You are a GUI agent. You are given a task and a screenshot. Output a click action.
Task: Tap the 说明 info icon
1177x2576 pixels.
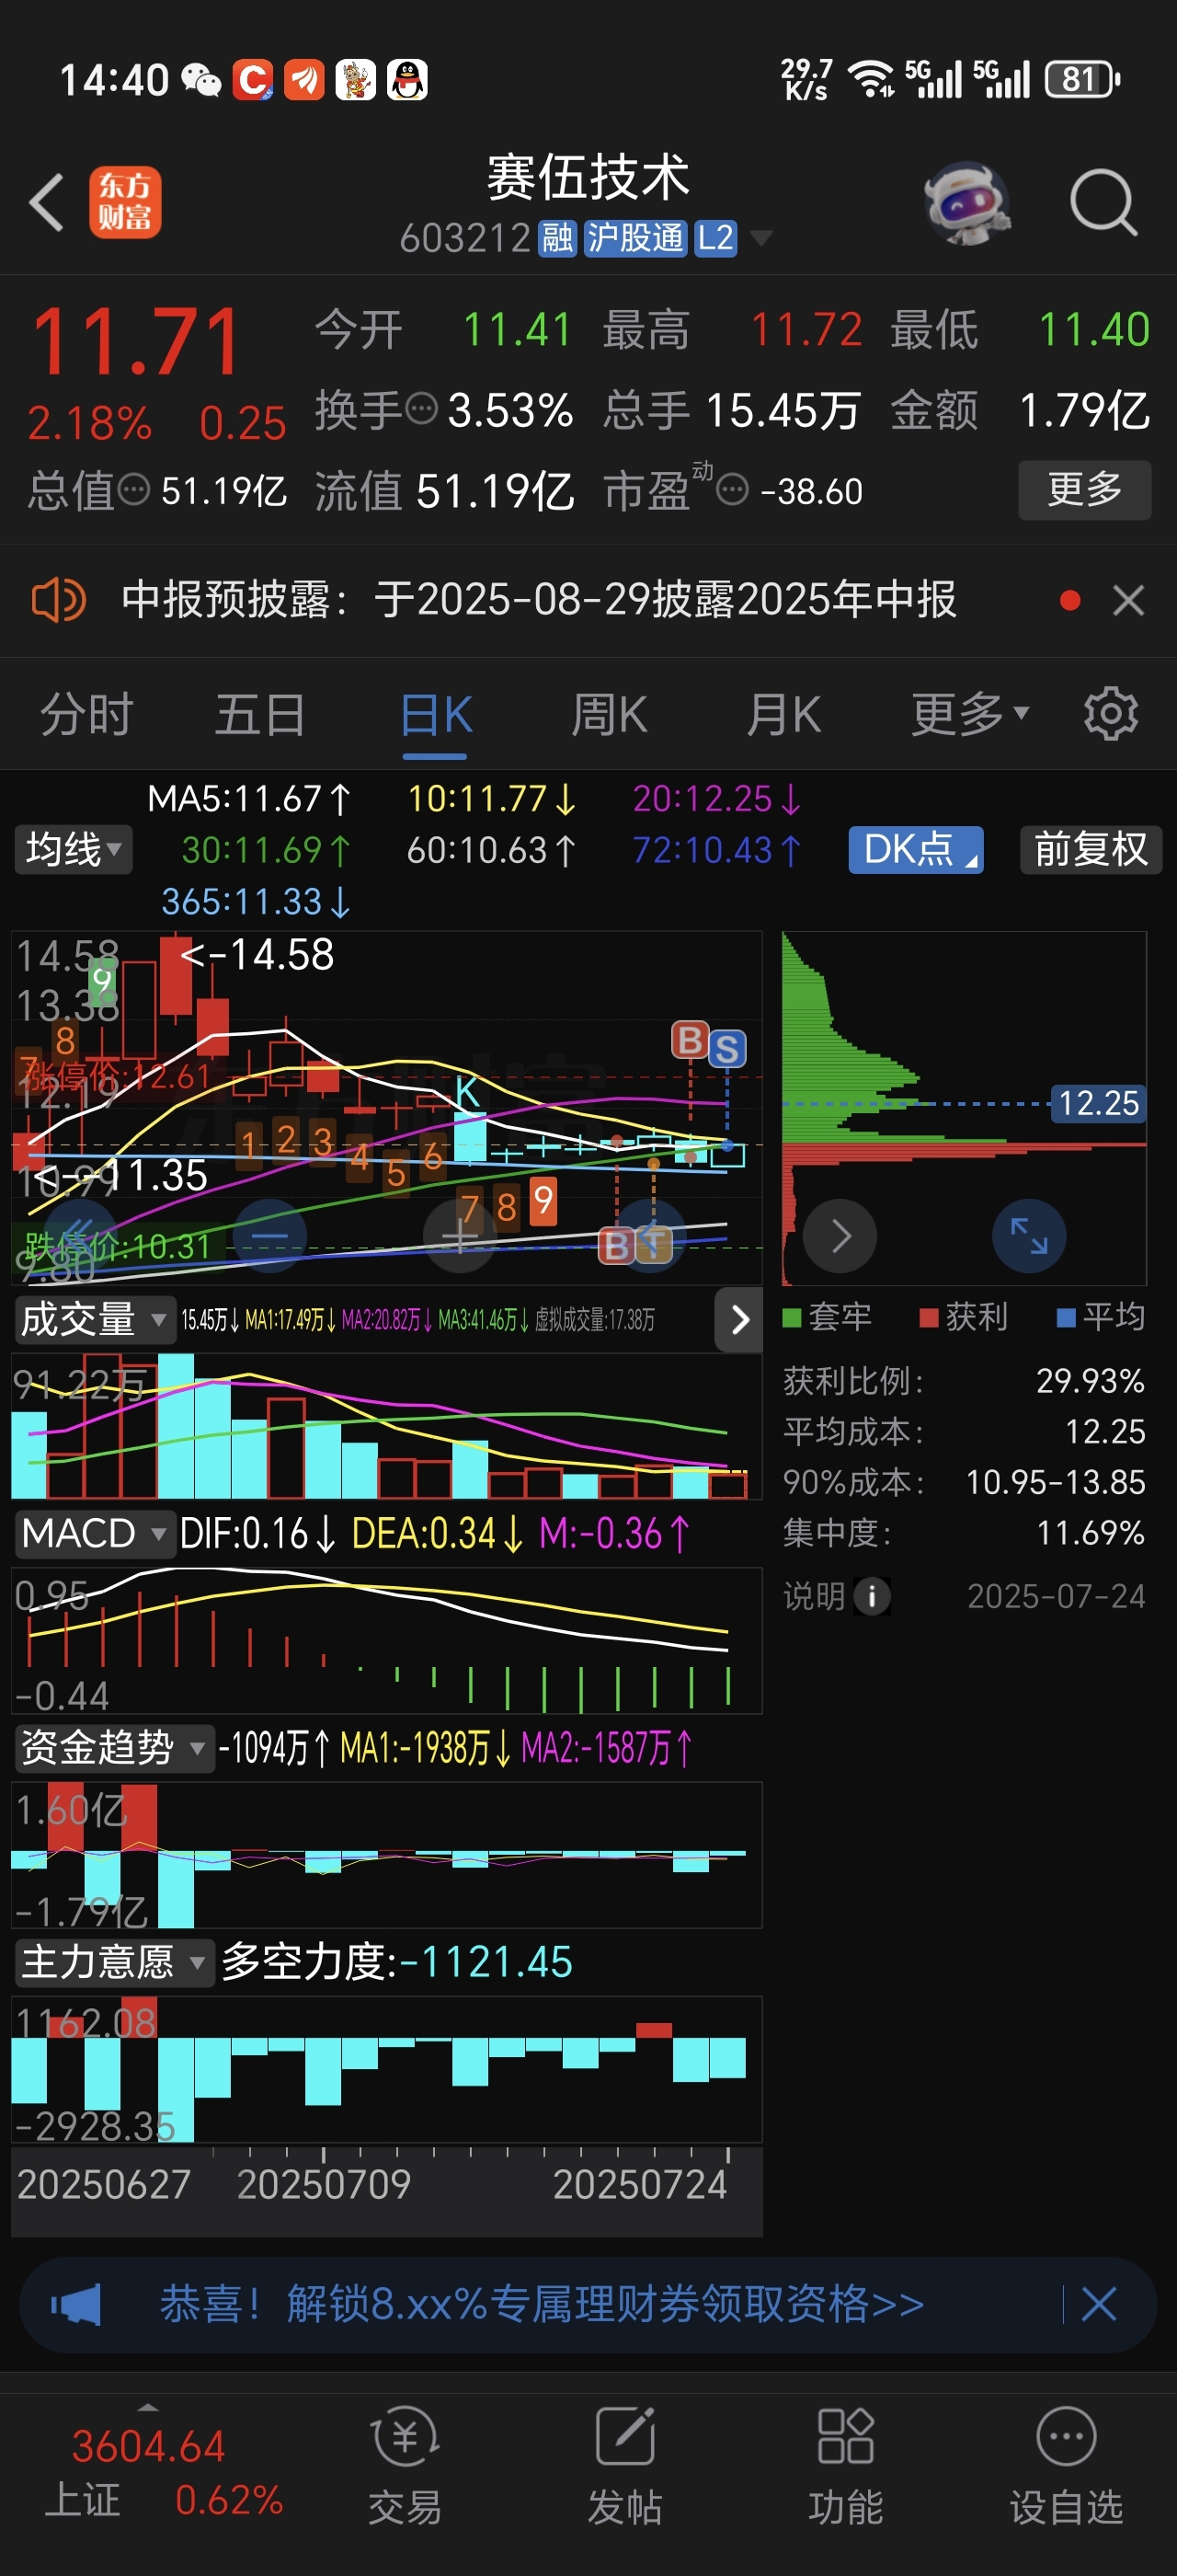[872, 1596]
